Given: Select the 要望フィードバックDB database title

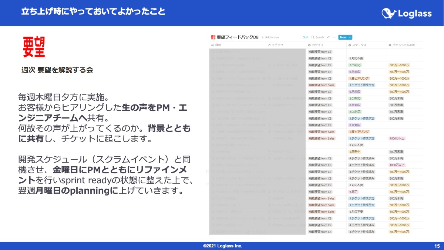Looking at the screenshot, I should [x=238, y=37].
